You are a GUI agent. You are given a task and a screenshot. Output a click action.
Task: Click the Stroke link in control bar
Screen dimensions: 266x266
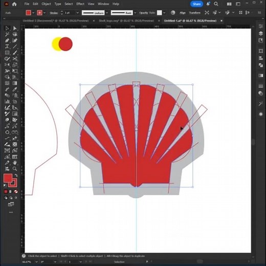point(54,13)
